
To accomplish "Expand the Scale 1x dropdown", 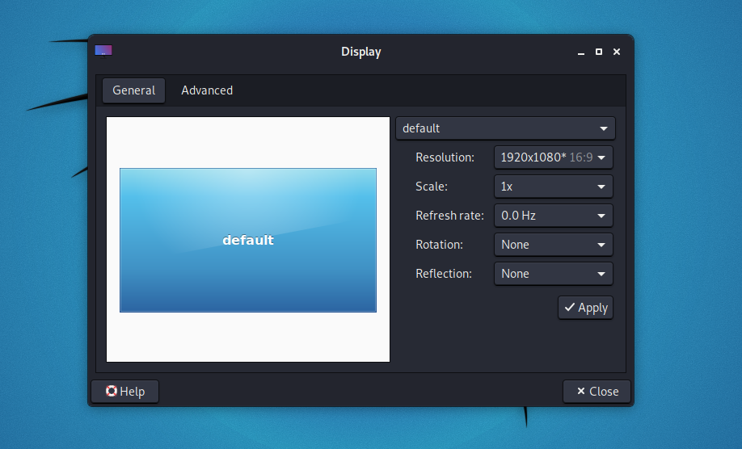I will point(553,187).
